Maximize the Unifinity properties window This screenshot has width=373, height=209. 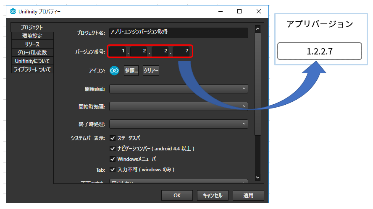coord(239,11)
